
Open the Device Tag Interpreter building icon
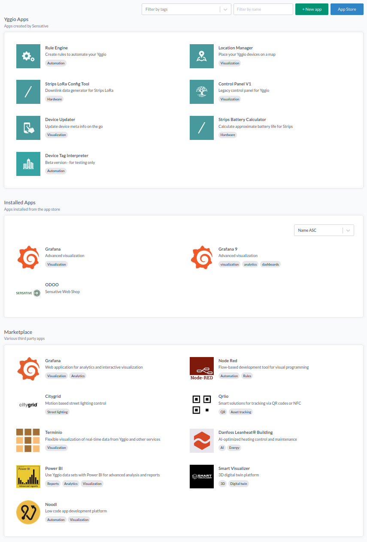(28, 164)
